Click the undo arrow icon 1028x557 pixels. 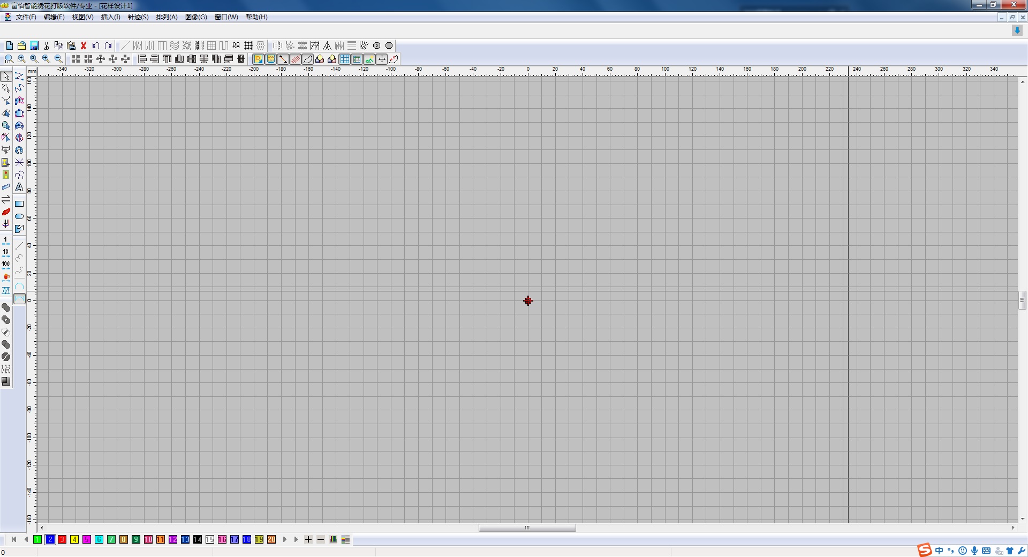tap(96, 46)
